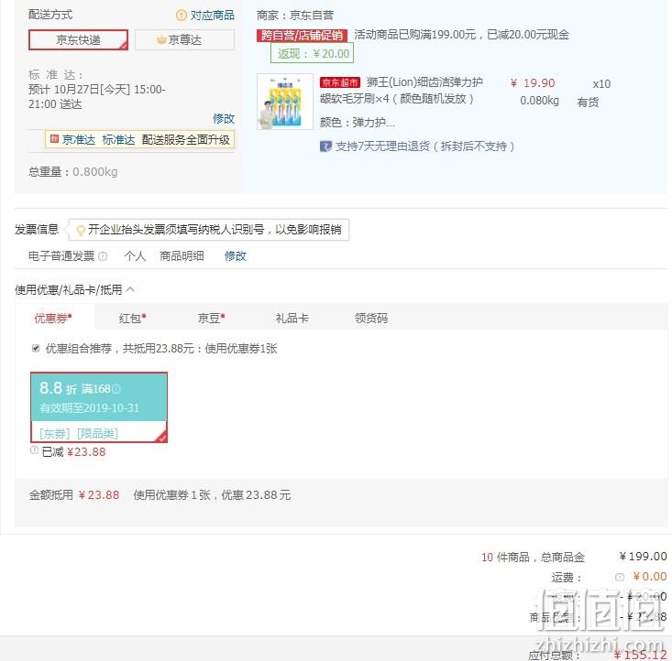672x661 pixels.
Task: Click info icon beside 电子普通发票
Action: pos(103,256)
